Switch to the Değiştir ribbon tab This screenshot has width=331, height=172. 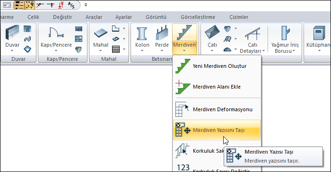pos(62,17)
